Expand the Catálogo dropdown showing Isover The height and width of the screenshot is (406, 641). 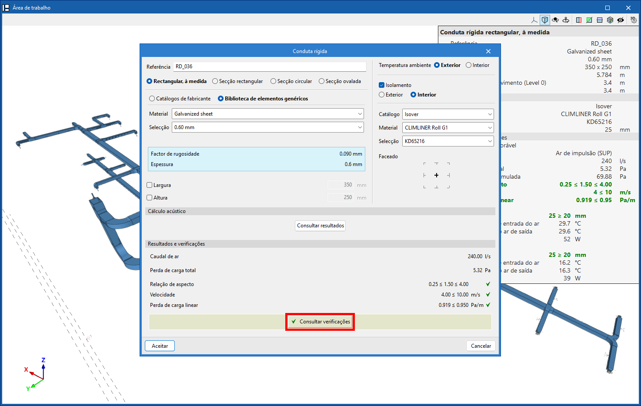tap(448, 114)
